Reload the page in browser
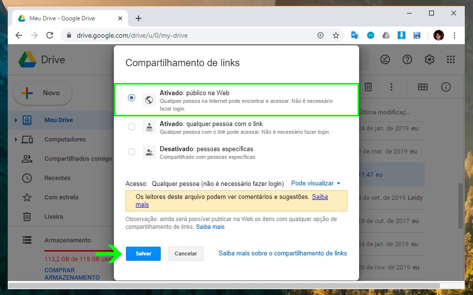The height and width of the screenshot is (295, 473). pos(49,35)
